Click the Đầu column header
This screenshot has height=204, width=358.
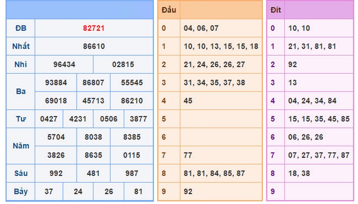pyautogui.click(x=169, y=10)
